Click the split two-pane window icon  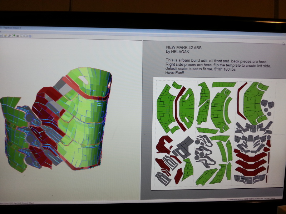[x=22, y=36]
